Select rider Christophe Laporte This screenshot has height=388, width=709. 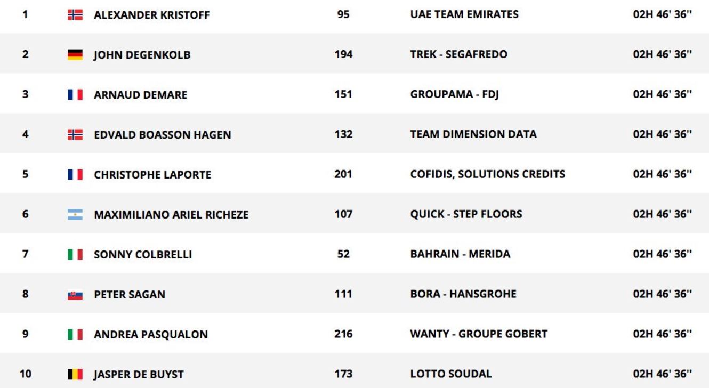(152, 175)
